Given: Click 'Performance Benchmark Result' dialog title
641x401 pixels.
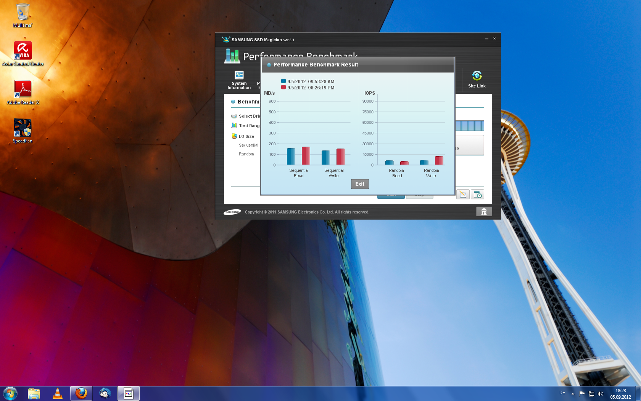Looking at the screenshot, I should (x=316, y=65).
